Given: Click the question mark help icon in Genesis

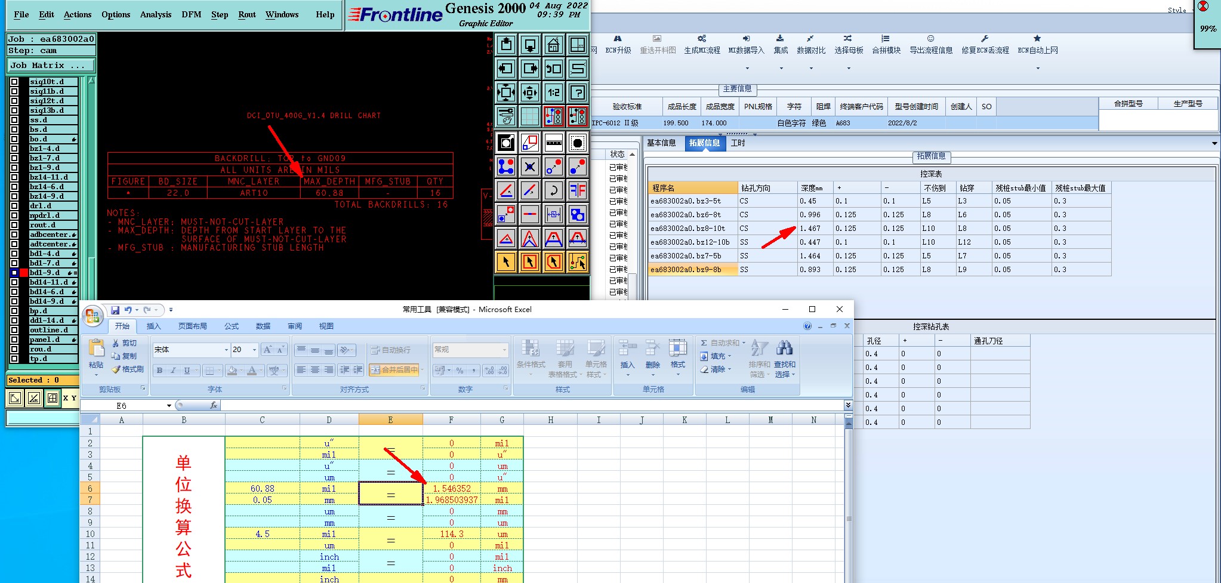Looking at the screenshot, I should [578, 92].
